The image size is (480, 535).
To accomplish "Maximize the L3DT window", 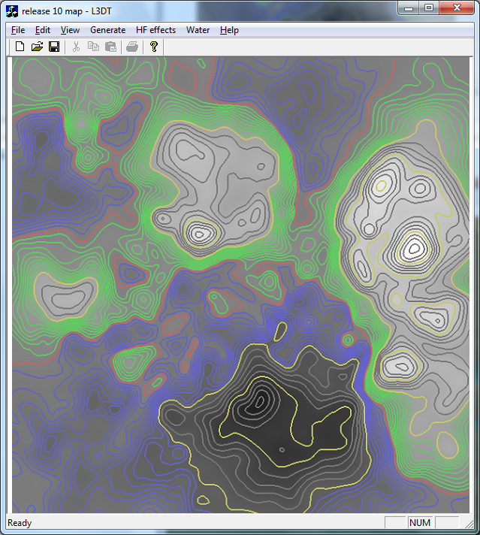I will 429,8.
